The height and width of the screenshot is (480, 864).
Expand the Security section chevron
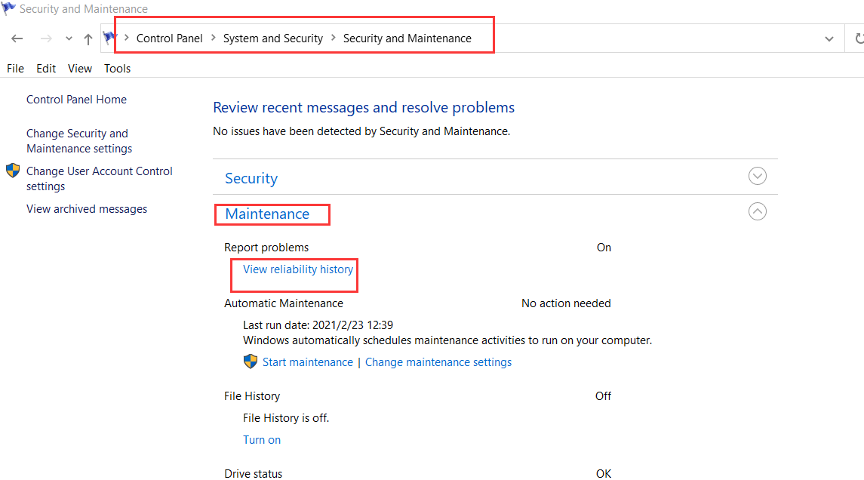pyautogui.click(x=757, y=176)
